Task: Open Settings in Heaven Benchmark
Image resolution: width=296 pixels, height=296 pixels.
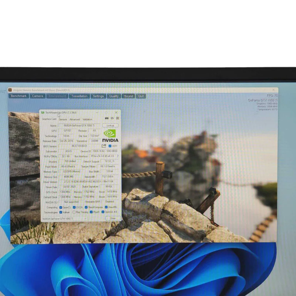Action: point(98,96)
